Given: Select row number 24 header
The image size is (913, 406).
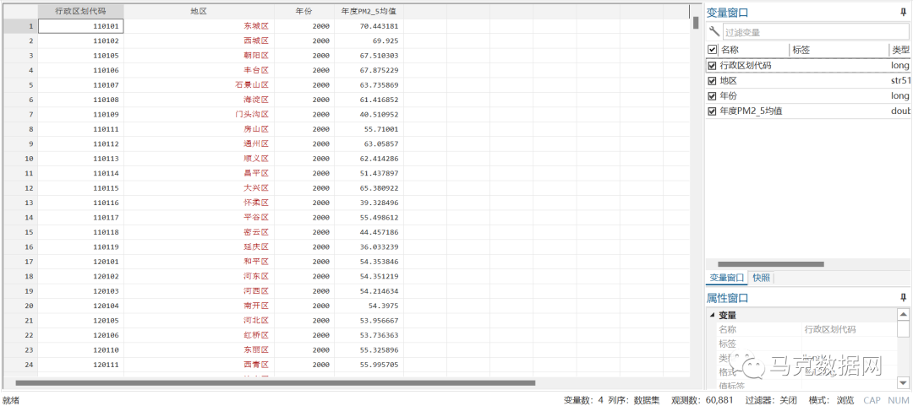Looking at the screenshot, I should click(x=21, y=365).
